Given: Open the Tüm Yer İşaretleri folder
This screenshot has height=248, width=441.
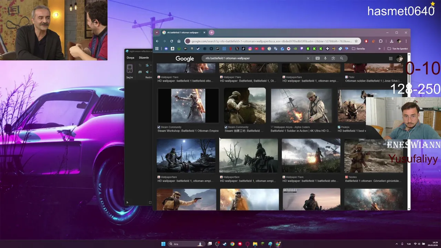Looking at the screenshot, I should tap(398, 49).
